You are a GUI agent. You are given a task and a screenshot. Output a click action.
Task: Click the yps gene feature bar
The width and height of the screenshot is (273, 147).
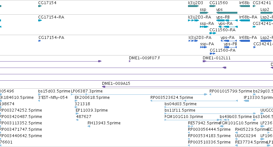pyautogui.click(x=227, y=13)
